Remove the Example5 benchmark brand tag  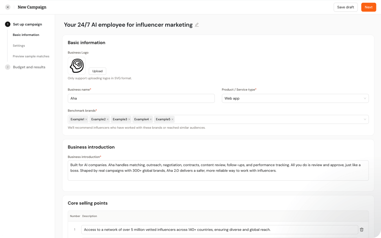click(x=172, y=119)
